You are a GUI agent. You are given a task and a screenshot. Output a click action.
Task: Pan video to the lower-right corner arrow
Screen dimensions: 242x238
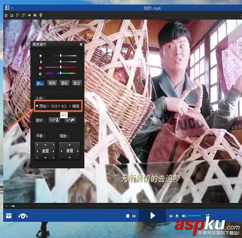(54, 157)
